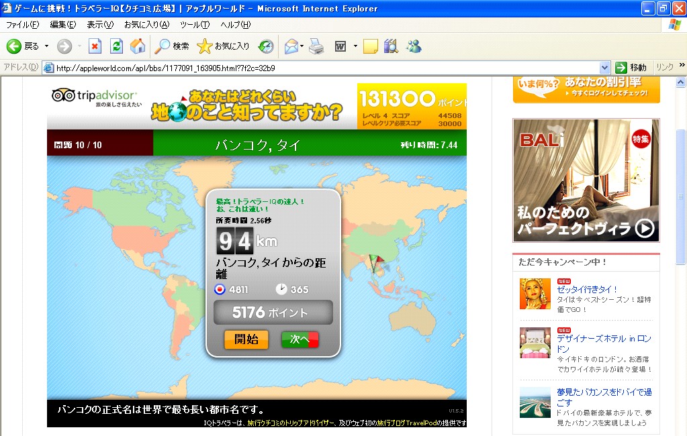Open the History toolbar icon
This screenshot has width=687, height=436.
pos(266,46)
